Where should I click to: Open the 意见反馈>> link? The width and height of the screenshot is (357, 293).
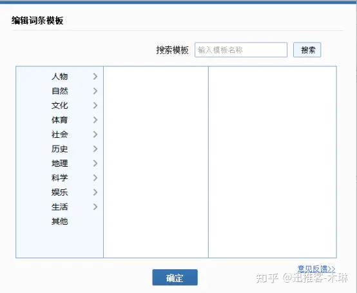(316, 269)
